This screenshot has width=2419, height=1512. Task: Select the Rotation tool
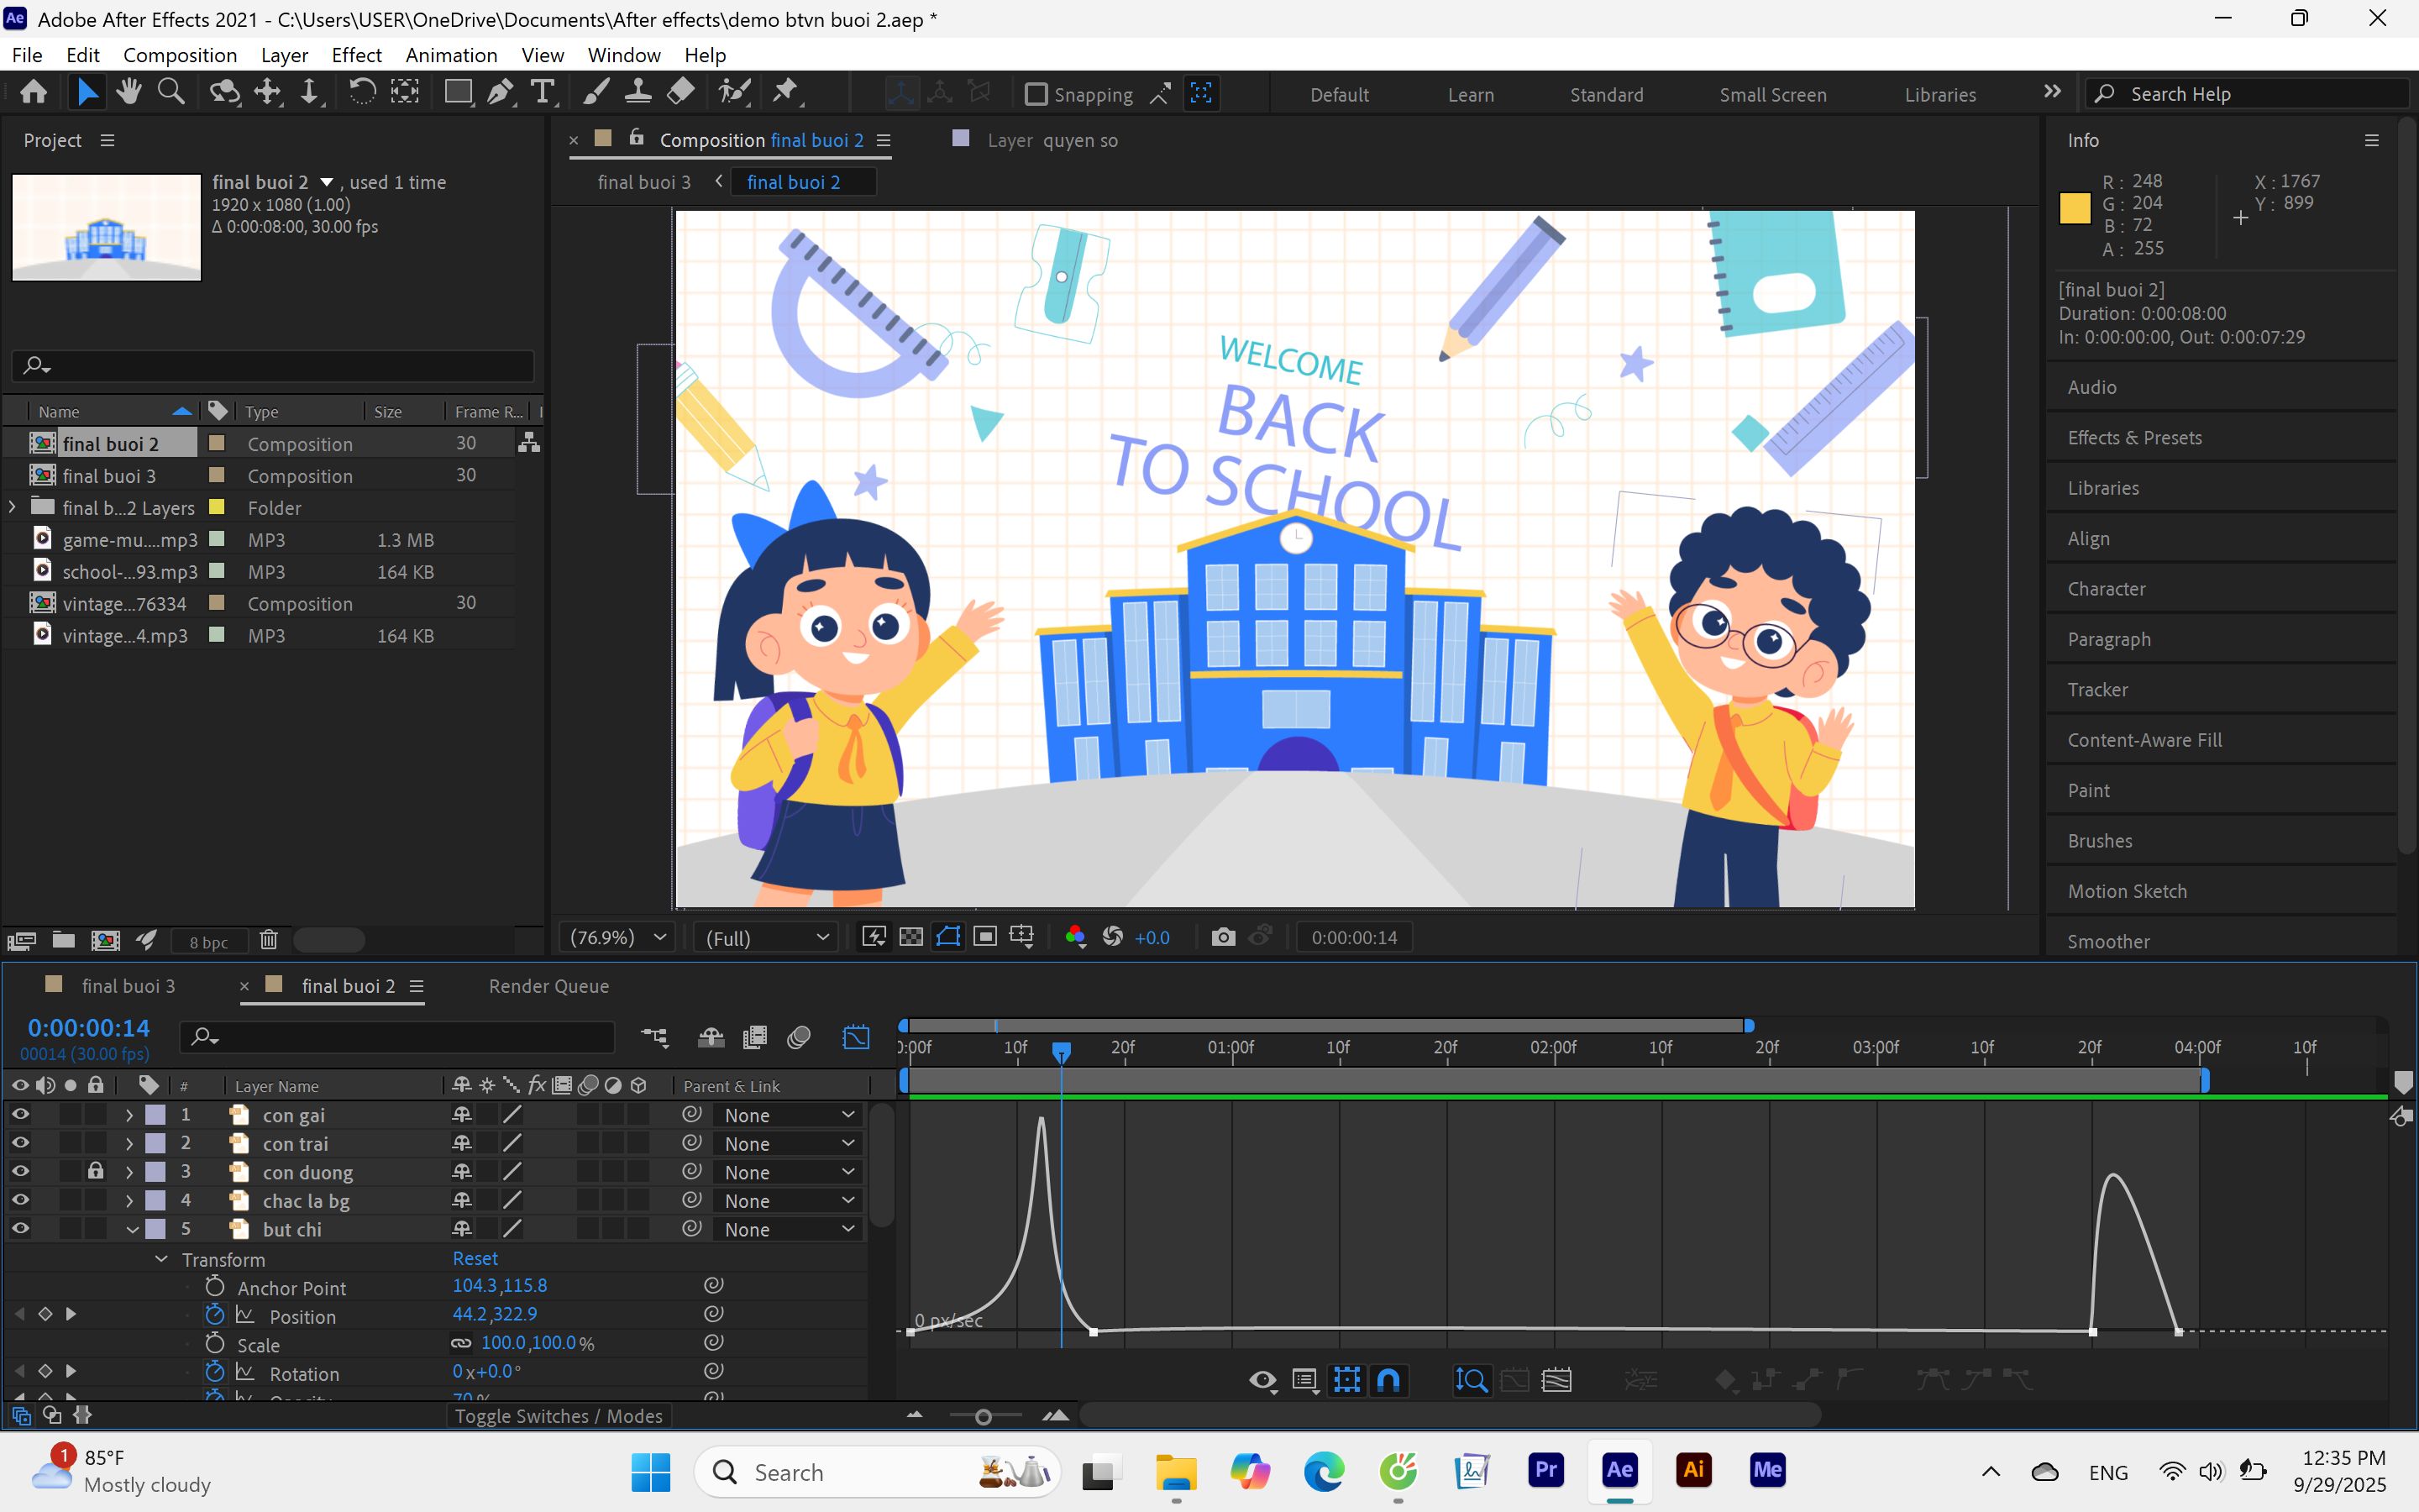[362, 93]
